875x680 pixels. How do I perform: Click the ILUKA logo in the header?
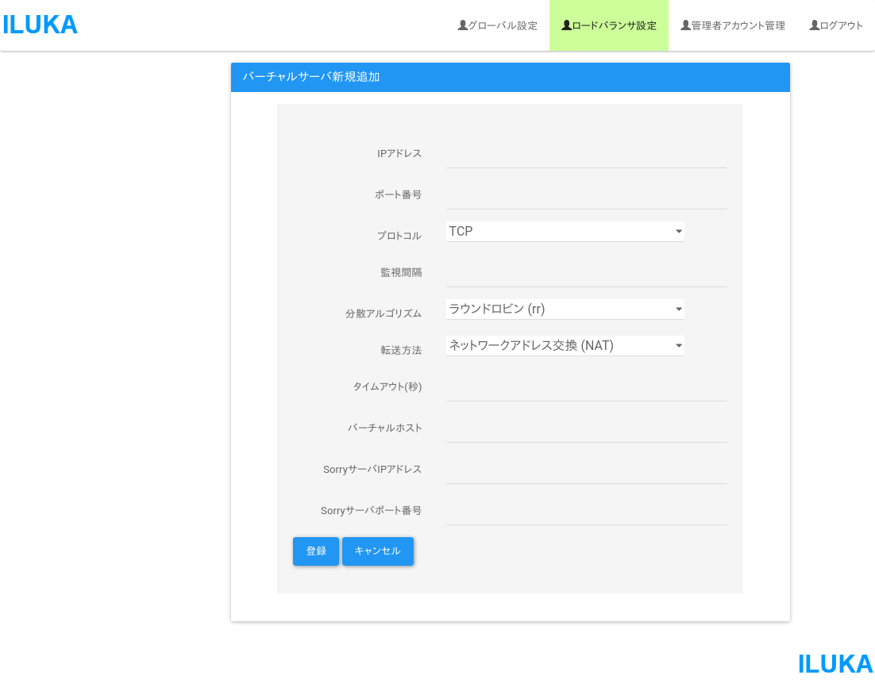tap(40, 25)
